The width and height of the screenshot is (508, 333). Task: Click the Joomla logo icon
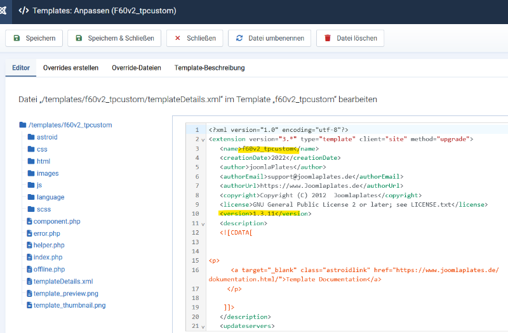pos(3,11)
